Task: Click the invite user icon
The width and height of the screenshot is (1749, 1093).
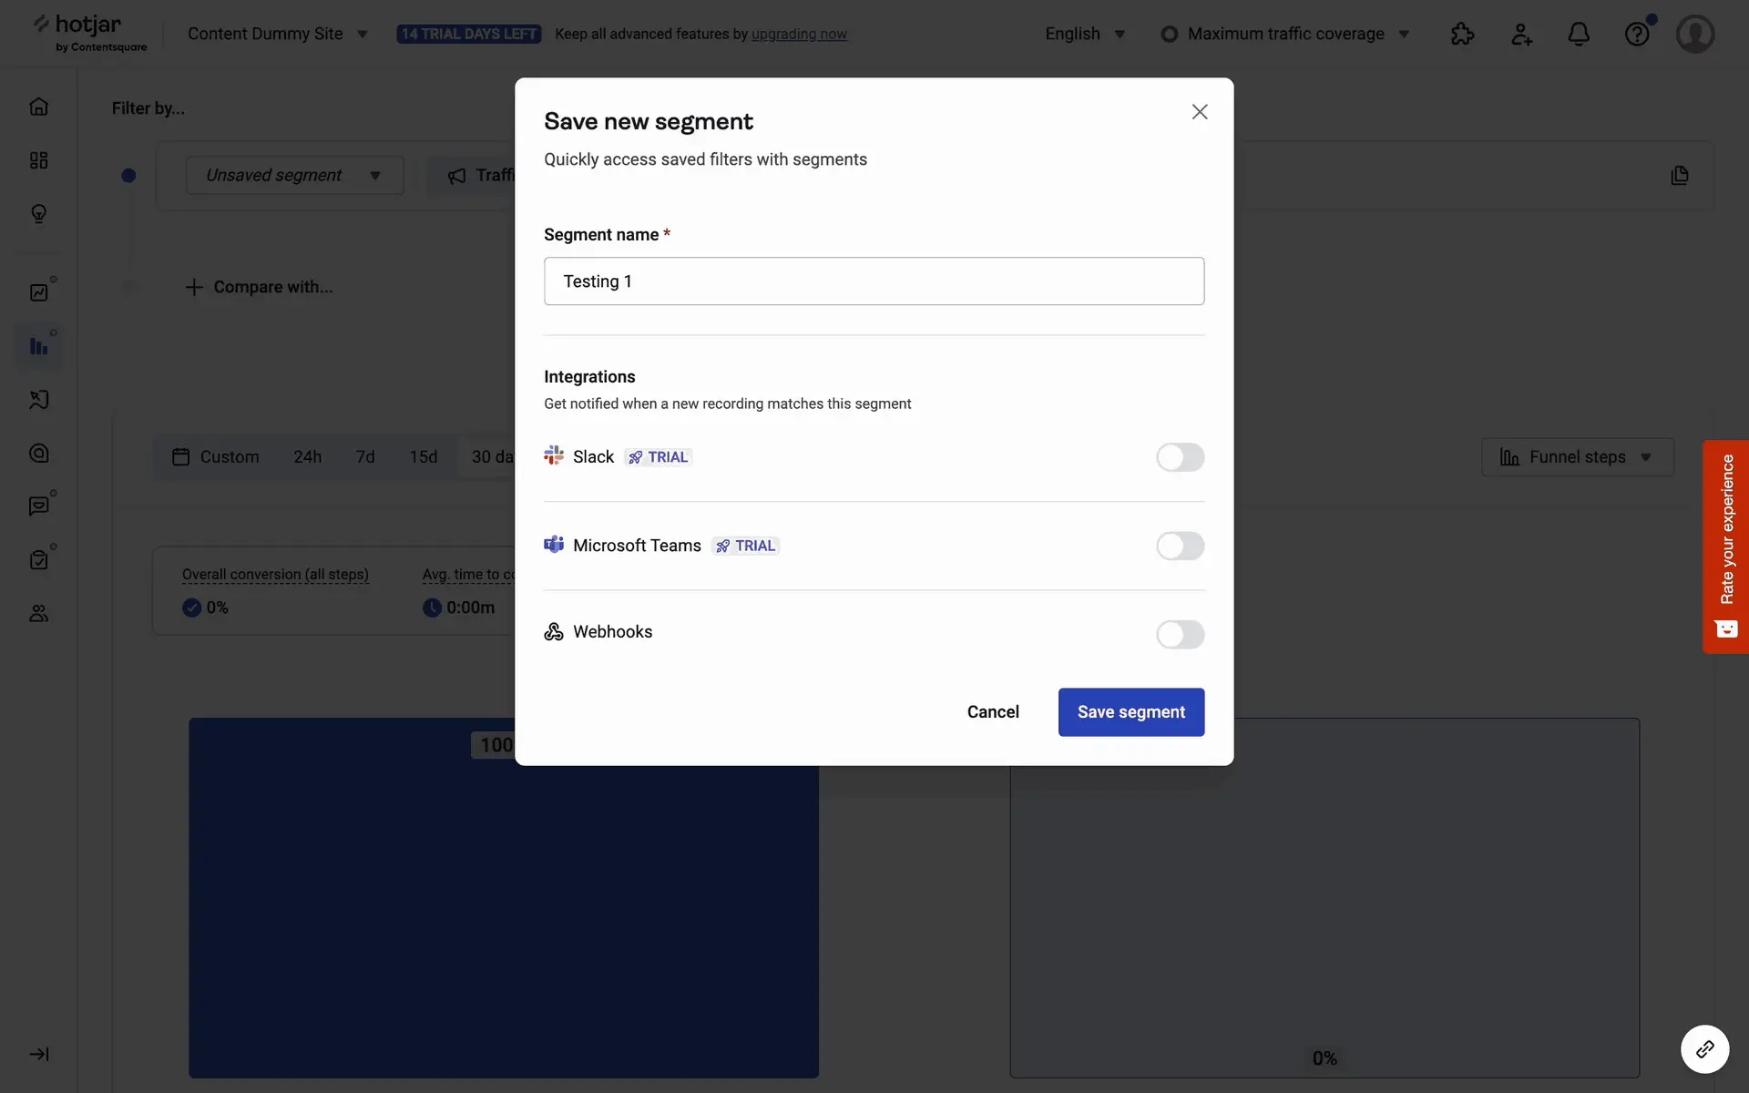Action: (1521, 34)
